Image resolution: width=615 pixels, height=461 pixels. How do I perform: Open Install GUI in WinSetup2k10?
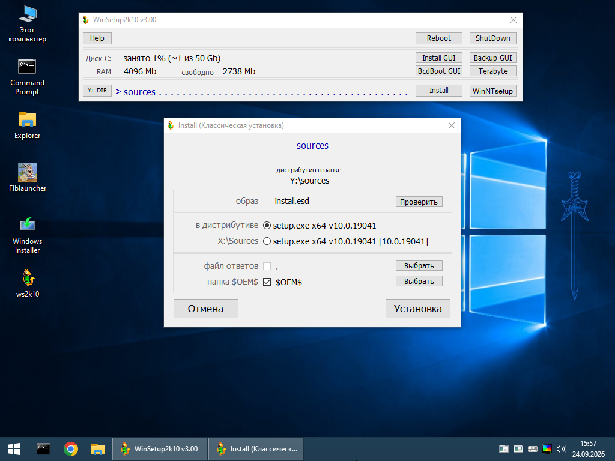click(439, 58)
